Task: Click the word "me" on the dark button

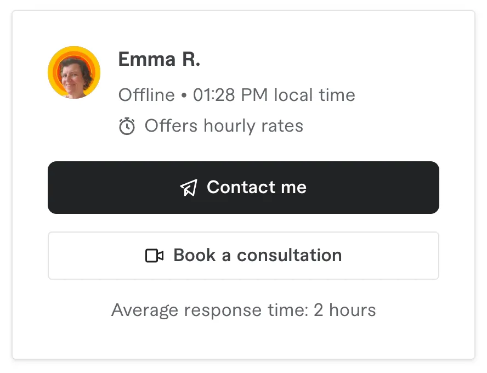Action: pyautogui.click(x=293, y=188)
